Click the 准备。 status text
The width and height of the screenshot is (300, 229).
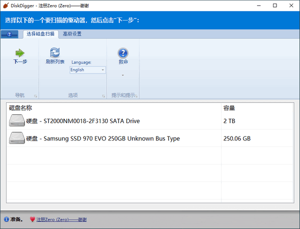[x=16, y=219]
